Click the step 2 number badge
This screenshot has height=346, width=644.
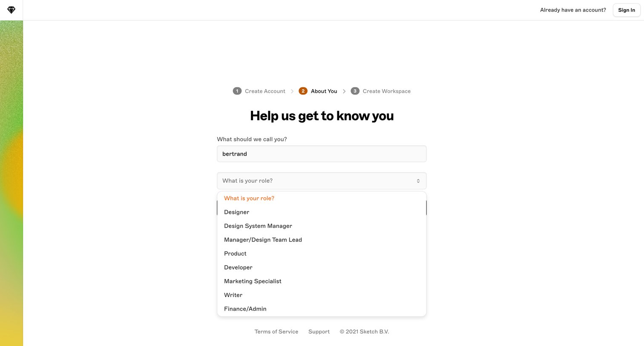303,91
